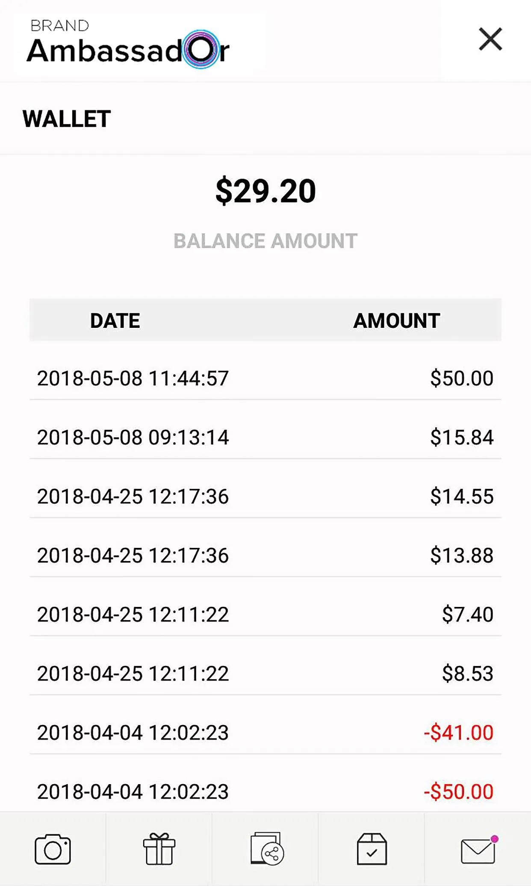
Task: Click the AMOUNT column header
Action: click(x=396, y=321)
